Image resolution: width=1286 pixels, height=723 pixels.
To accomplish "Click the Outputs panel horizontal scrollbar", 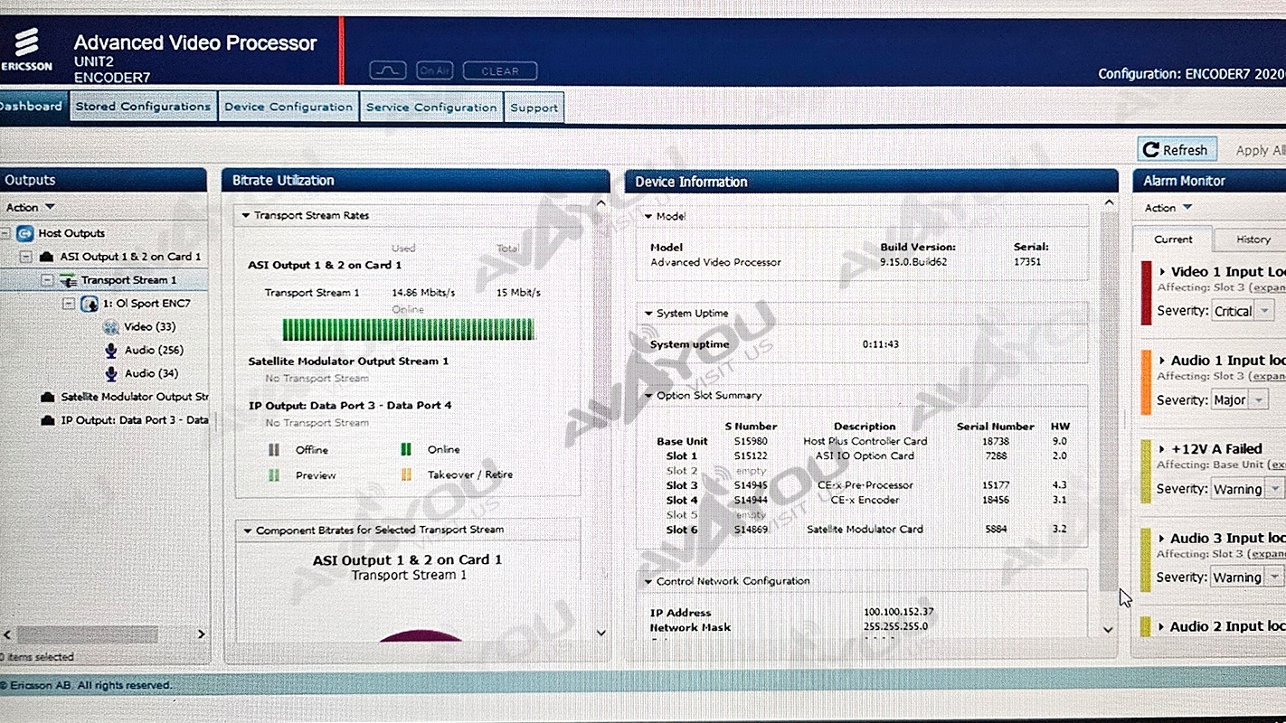I will click(88, 634).
